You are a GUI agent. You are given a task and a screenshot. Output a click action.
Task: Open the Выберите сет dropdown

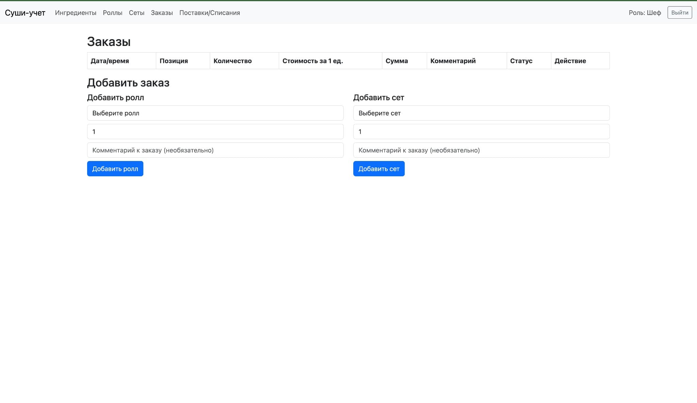tap(481, 113)
